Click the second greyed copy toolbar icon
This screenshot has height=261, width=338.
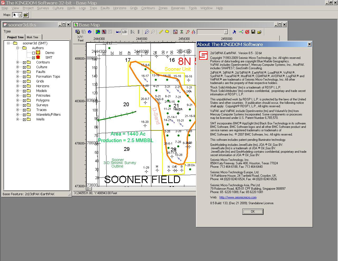click(84, 32)
